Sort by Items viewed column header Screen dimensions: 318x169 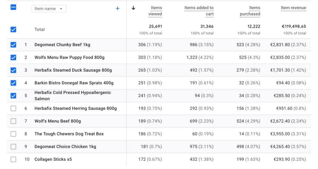tap(155, 11)
